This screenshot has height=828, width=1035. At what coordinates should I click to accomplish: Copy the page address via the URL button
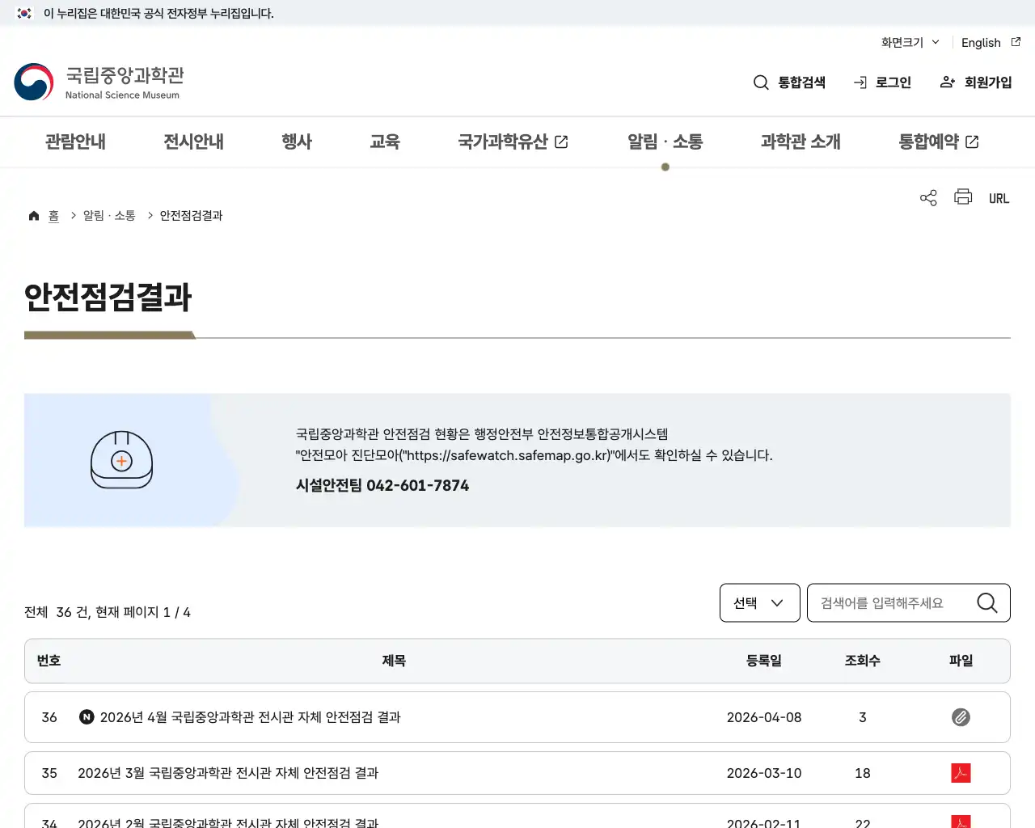coord(999,197)
